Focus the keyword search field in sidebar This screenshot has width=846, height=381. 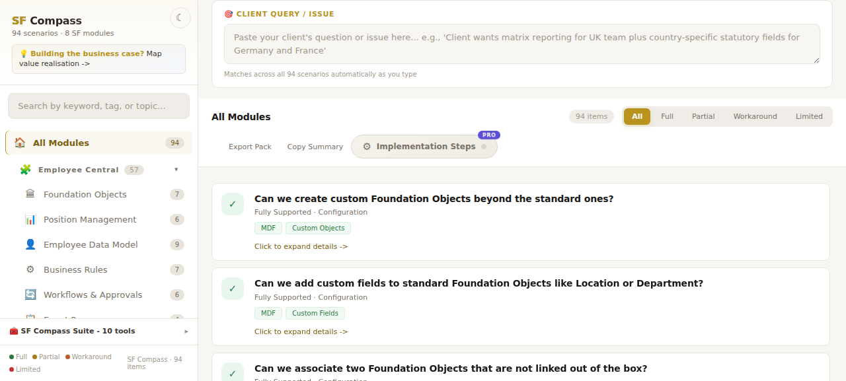(98, 106)
